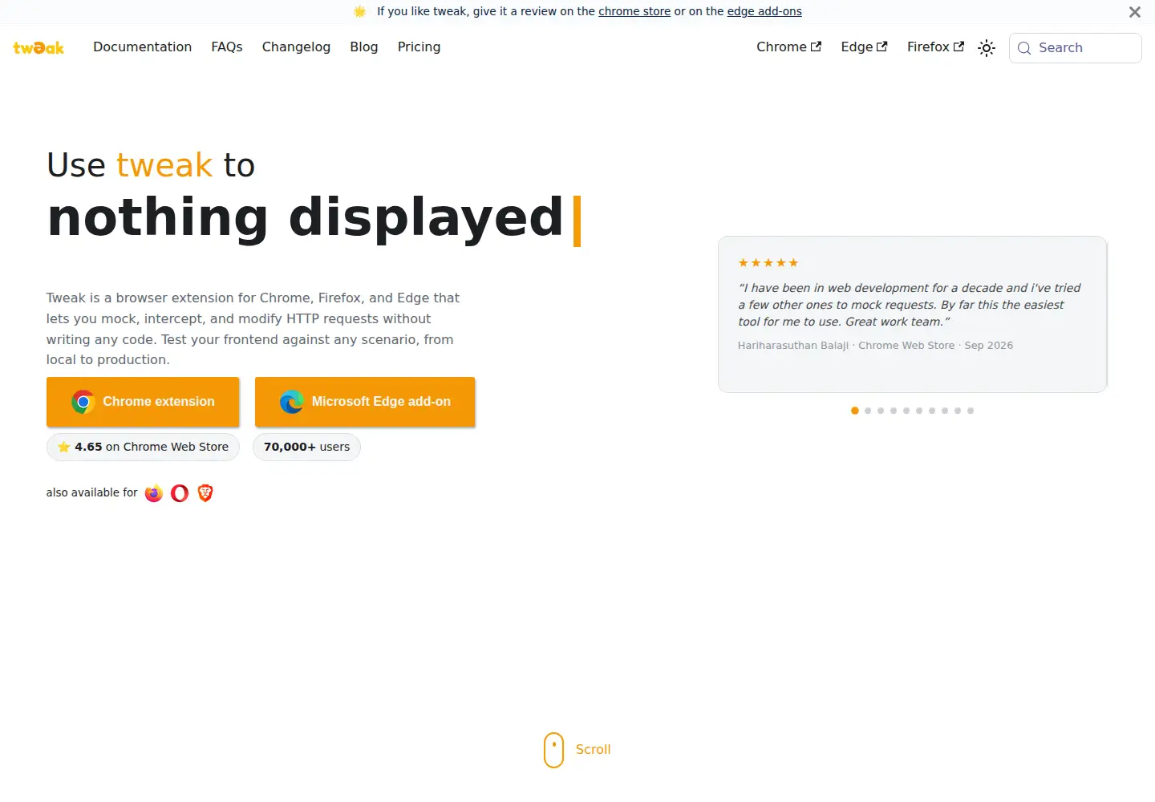Click the Search input field
1155x802 pixels.
click(1075, 48)
